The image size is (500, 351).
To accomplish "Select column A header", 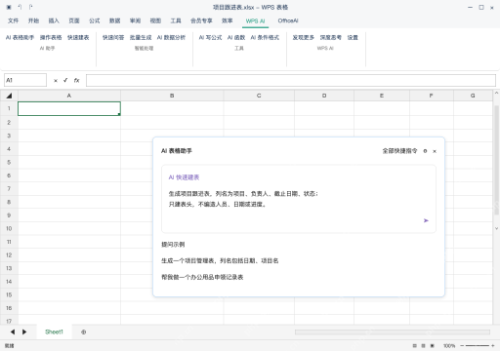I will [x=69, y=96].
